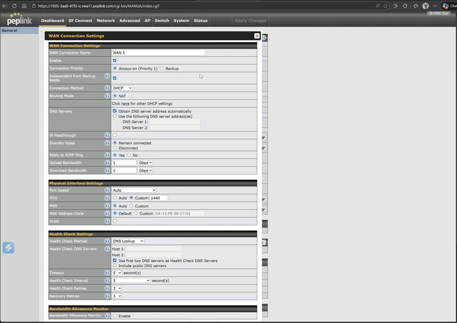Select Auto MTU radio button

[115, 198]
